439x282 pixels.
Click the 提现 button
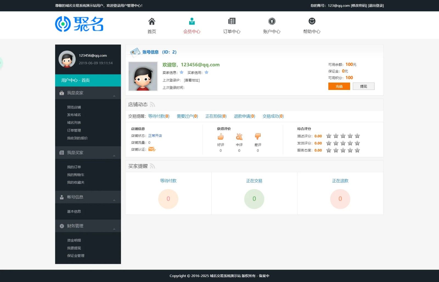click(x=363, y=86)
